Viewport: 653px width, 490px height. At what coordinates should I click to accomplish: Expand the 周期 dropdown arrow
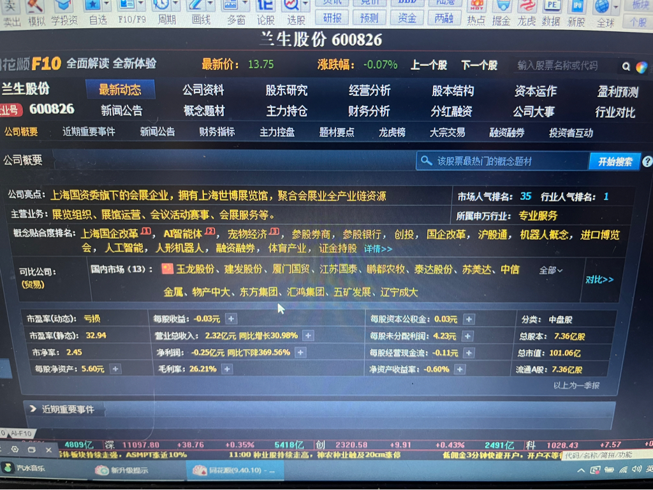pyautogui.click(x=176, y=4)
